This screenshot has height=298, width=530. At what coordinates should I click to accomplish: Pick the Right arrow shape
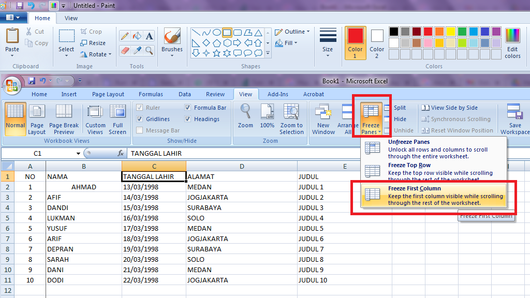[x=238, y=42]
